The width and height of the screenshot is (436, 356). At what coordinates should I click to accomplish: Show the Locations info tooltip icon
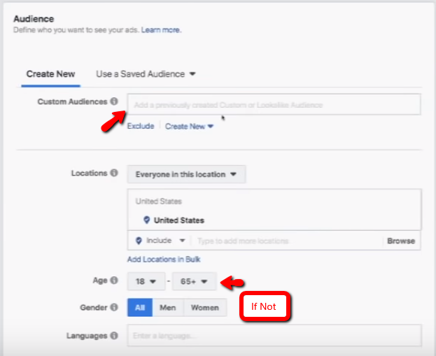point(114,173)
